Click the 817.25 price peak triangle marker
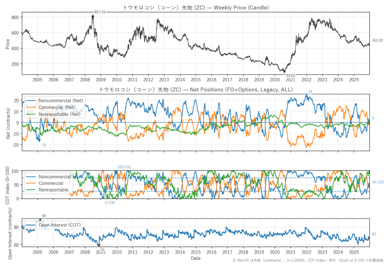The width and height of the screenshot is (389, 265). point(93,15)
